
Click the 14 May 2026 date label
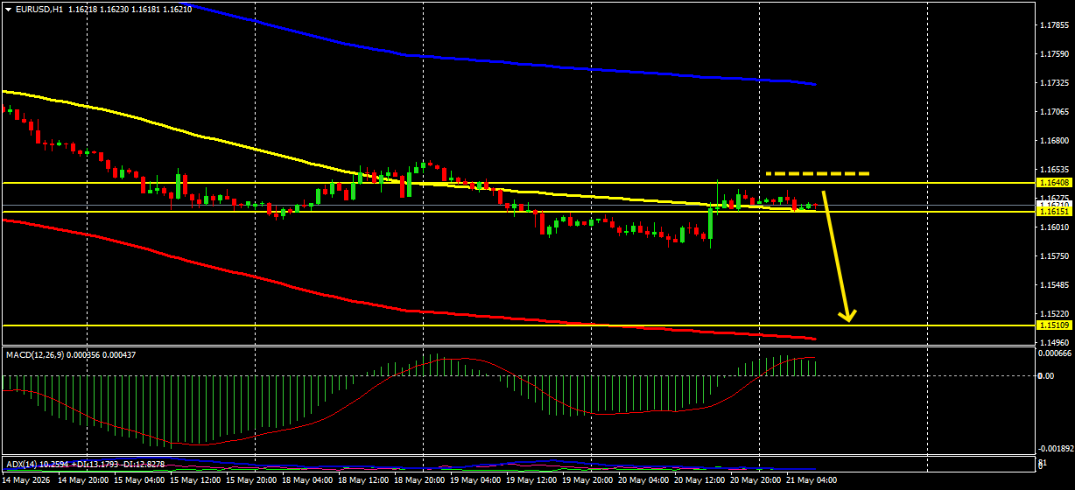(x=28, y=480)
